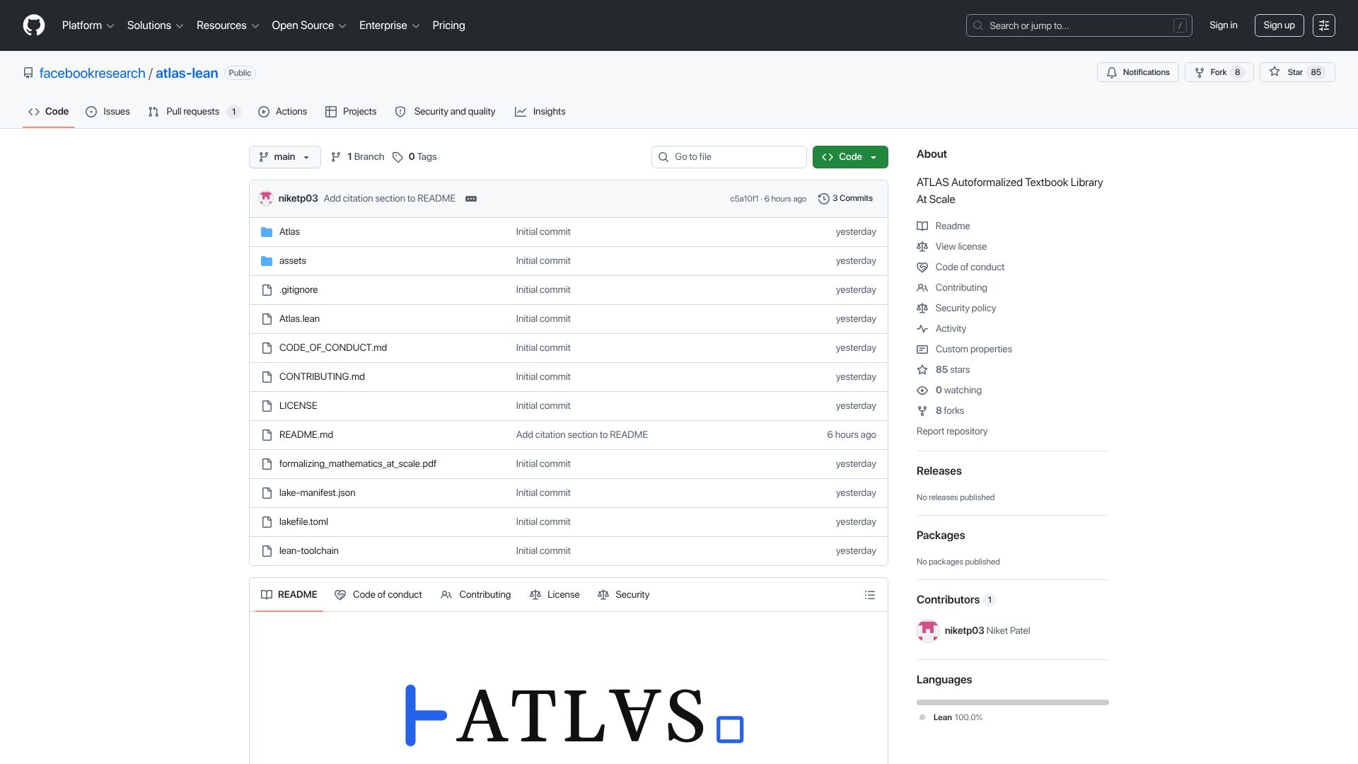
Task: Click the Notifications bell button
Action: (x=1138, y=72)
